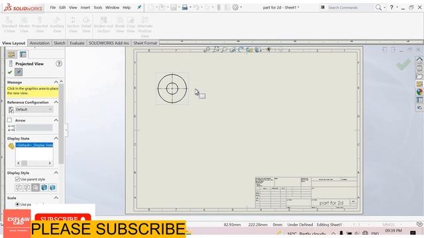Collapse the Message section
This screenshot has width=424, height=238.
(56, 82)
